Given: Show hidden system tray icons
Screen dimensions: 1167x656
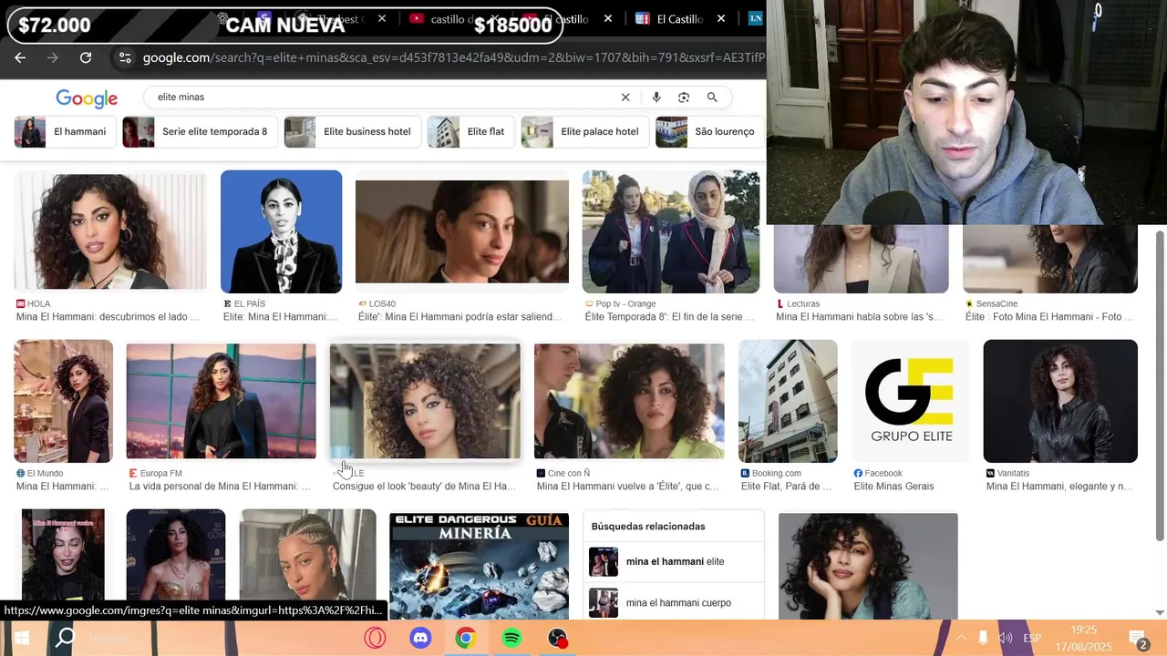Looking at the screenshot, I should pos(961,638).
